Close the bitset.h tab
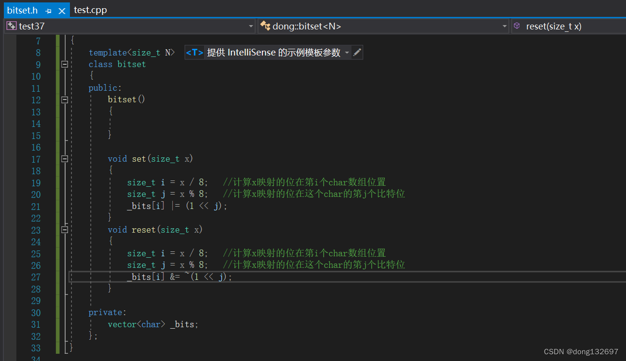The image size is (626, 361). click(62, 11)
